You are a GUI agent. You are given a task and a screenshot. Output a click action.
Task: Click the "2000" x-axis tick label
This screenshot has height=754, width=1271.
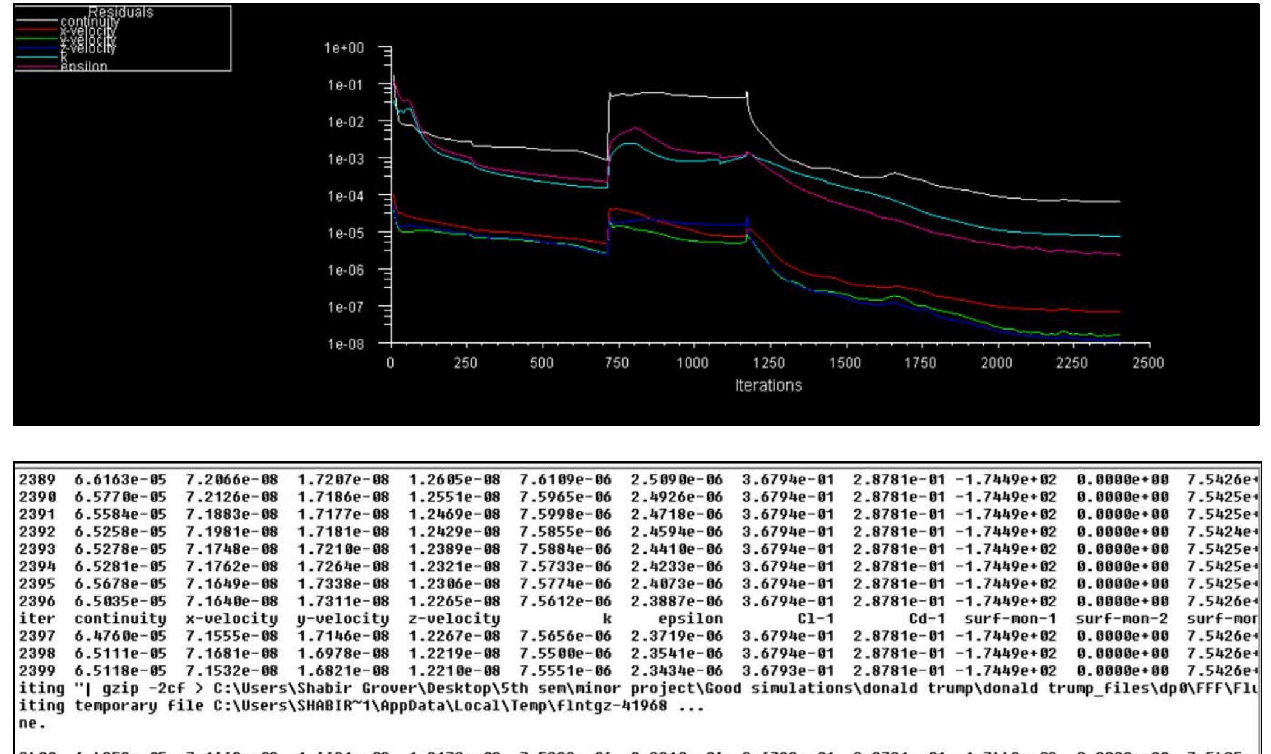click(x=997, y=363)
